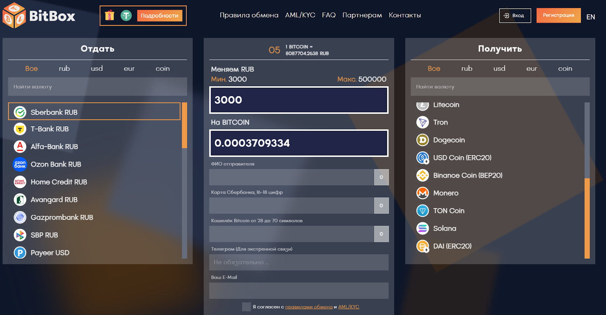
Task: Filter give currencies by rub tab
Action: click(x=64, y=68)
